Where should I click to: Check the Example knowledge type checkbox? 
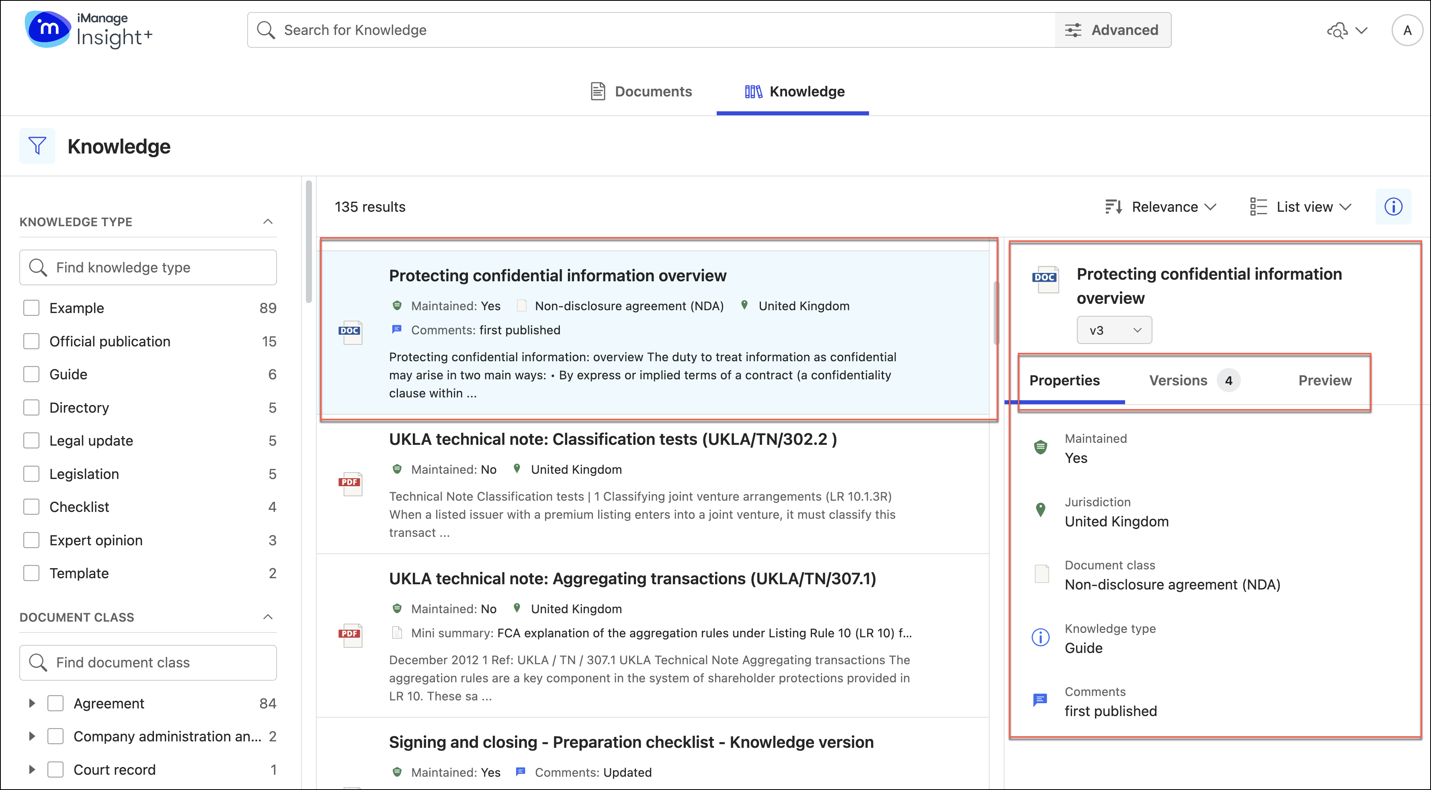[x=32, y=308]
